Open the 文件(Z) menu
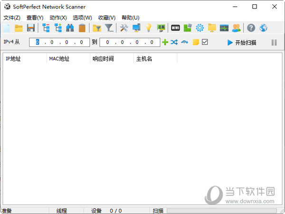This screenshot has height=214, width=285. click(x=12, y=18)
